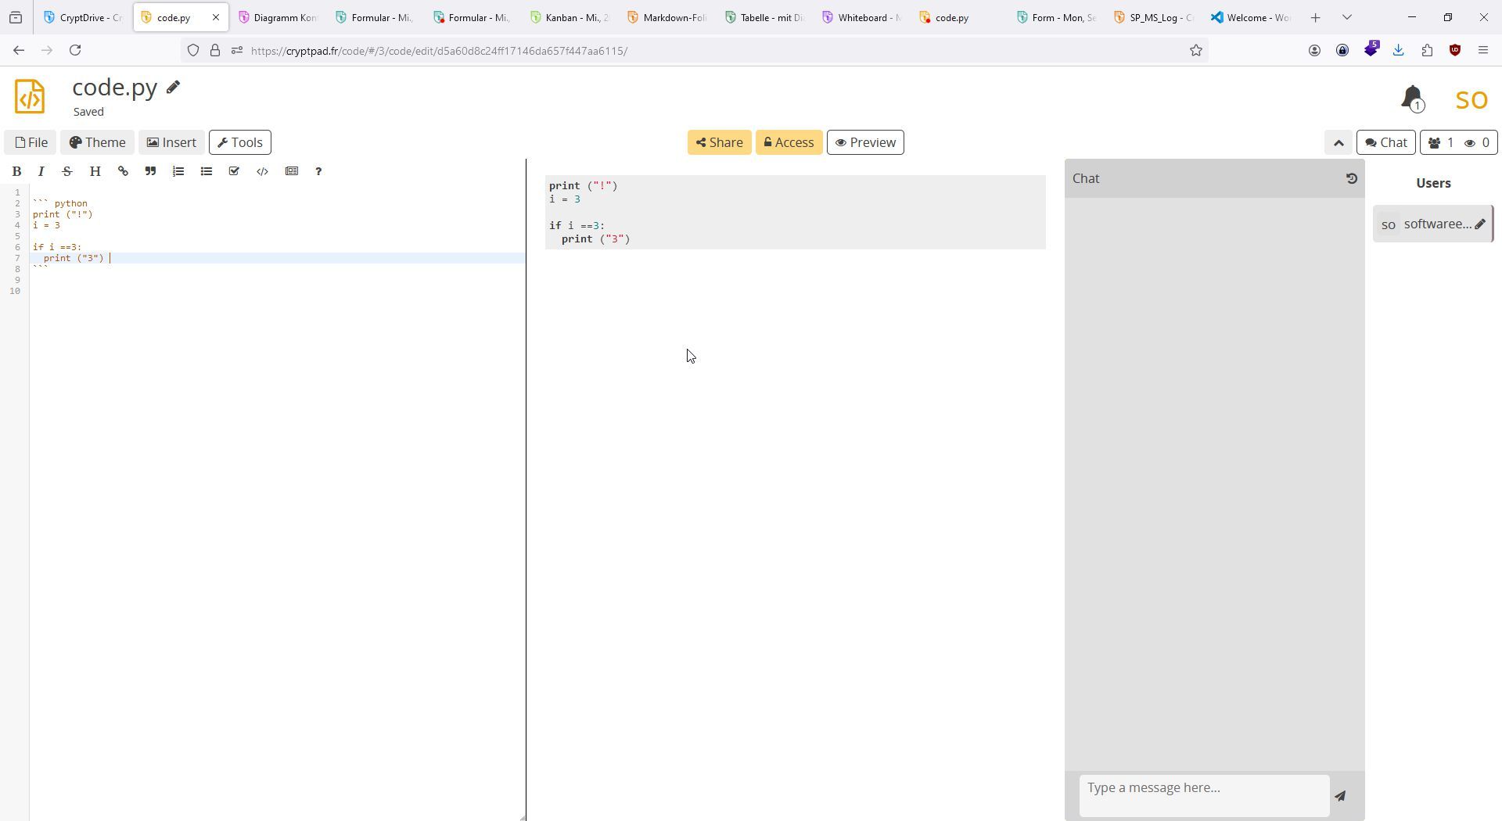The width and height of the screenshot is (1502, 821).
Task: Switch to Tabelle tab
Action: [x=764, y=17]
